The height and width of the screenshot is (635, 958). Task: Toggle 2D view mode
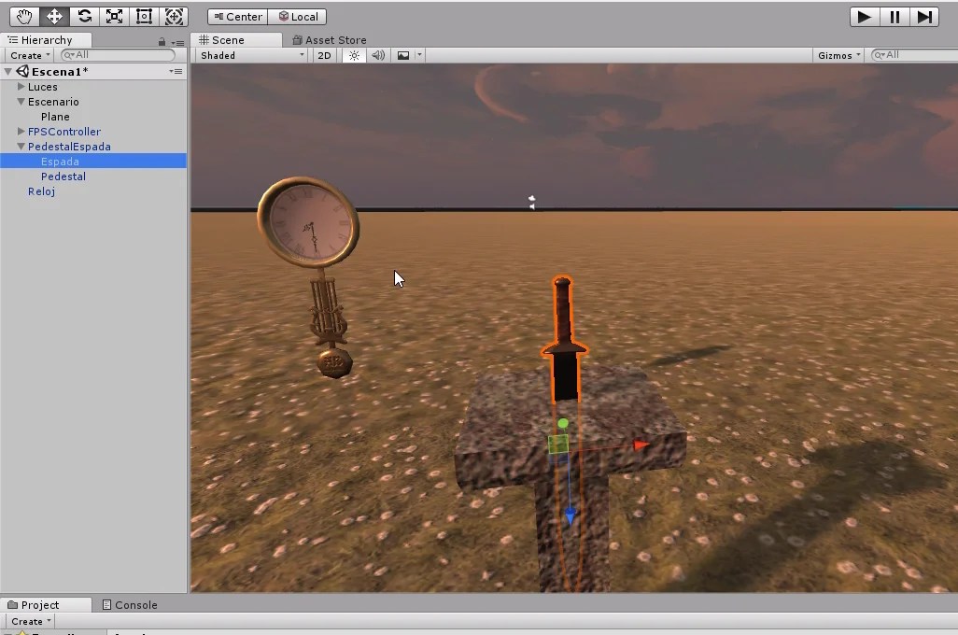[324, 55]
